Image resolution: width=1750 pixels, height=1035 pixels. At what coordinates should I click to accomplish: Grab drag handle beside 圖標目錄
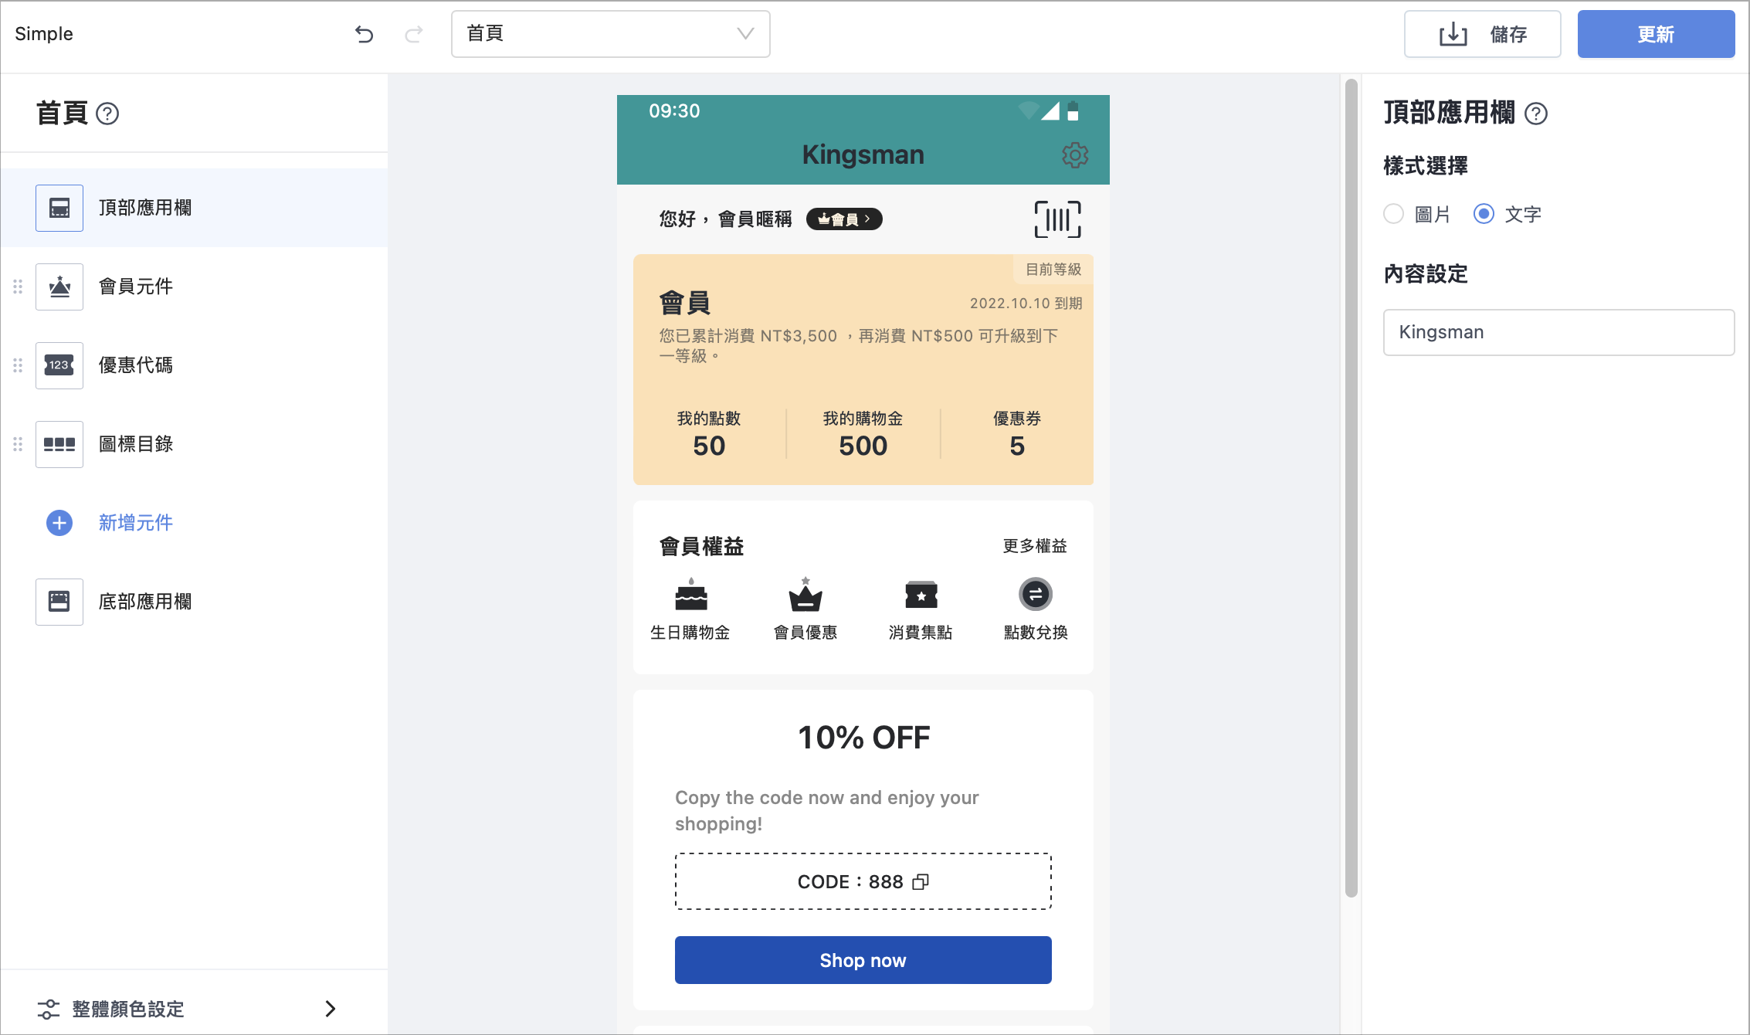(18, 444)
